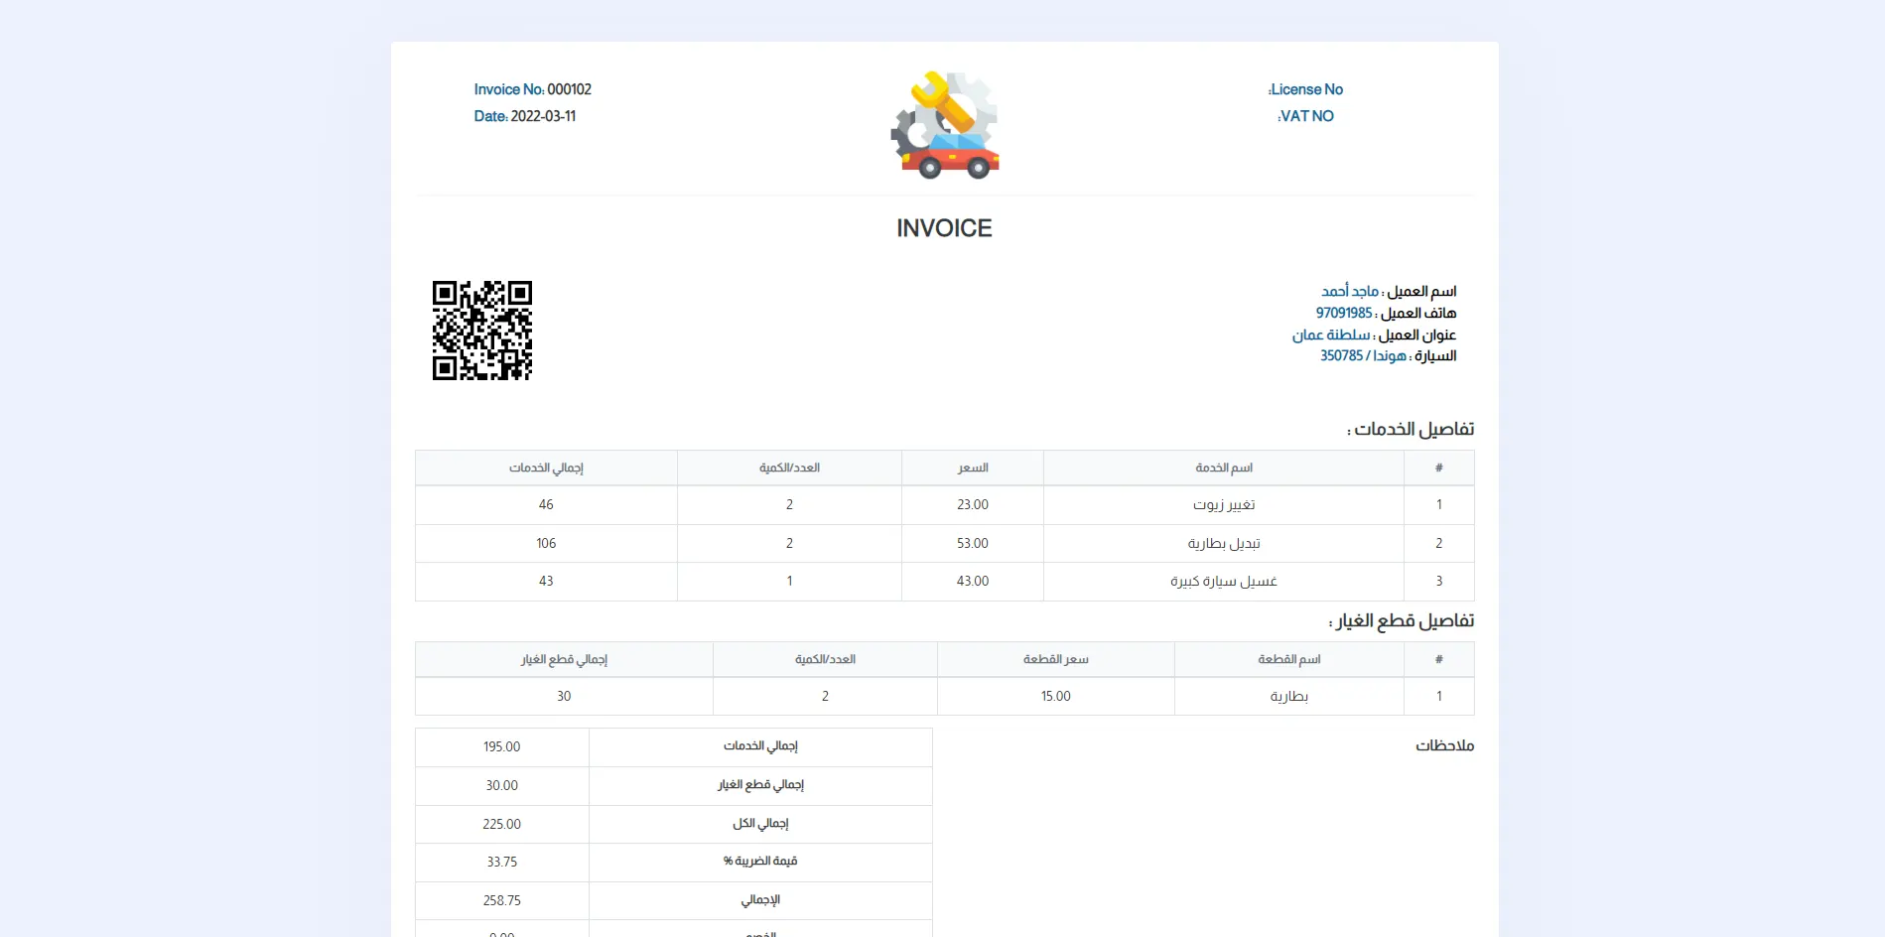Viewport: 1885px width, 937px height.
Task: Click the car repair garage logo
Action: click(944, 125)
